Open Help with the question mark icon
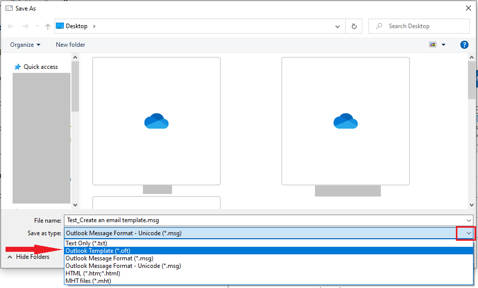This screenshot has height=288, width=478. (x=464, y=45)
